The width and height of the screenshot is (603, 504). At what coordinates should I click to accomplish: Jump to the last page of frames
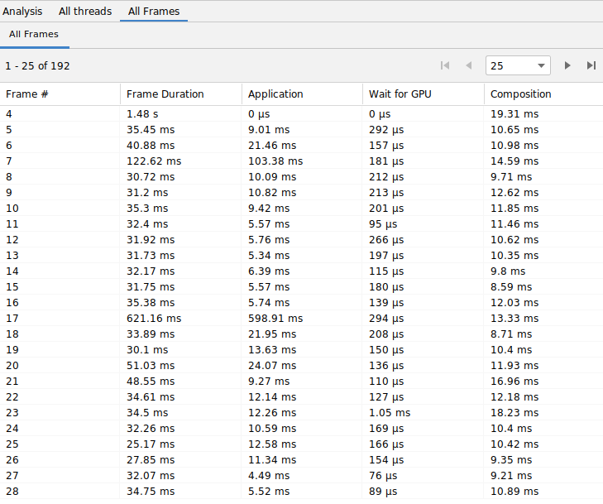tap(591, 65)
